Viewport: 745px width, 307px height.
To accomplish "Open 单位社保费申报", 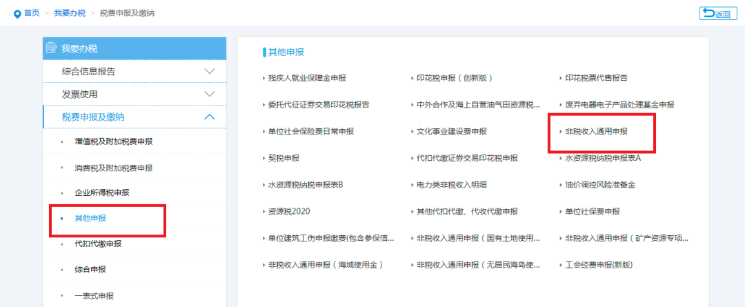I will click(592, 212).
